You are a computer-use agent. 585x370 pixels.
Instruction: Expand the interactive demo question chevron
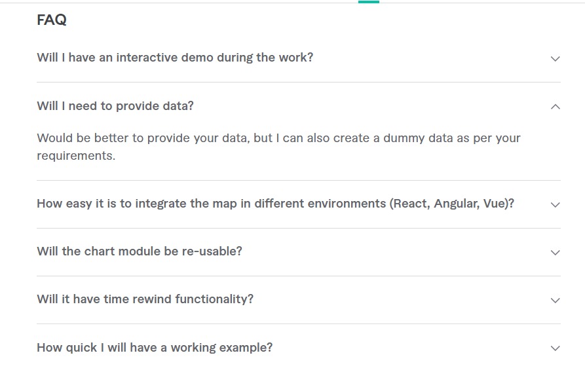coord(555,58)
